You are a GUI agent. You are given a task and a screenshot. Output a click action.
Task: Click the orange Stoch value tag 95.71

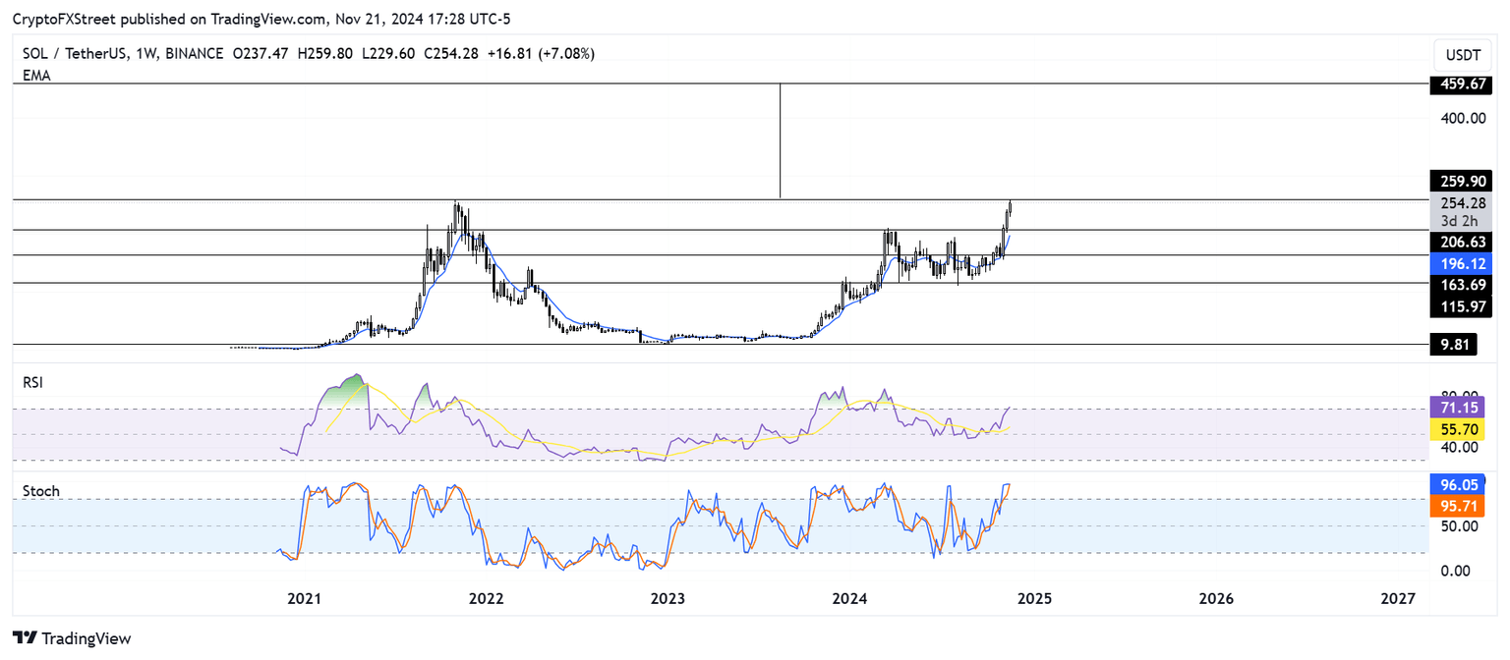pos(1452,506)
